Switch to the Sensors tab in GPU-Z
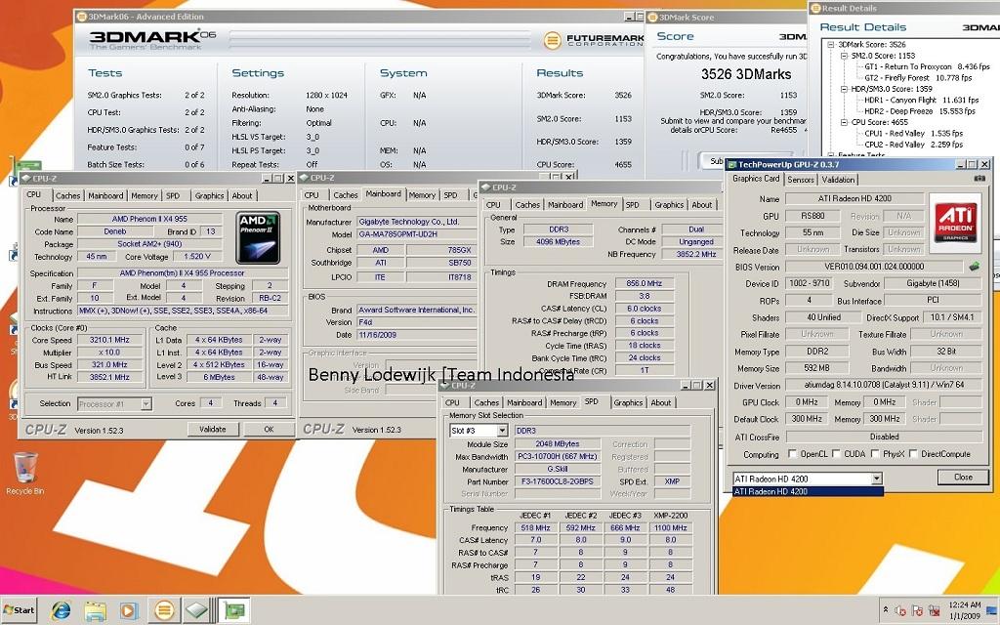 (x=801, y=180)
